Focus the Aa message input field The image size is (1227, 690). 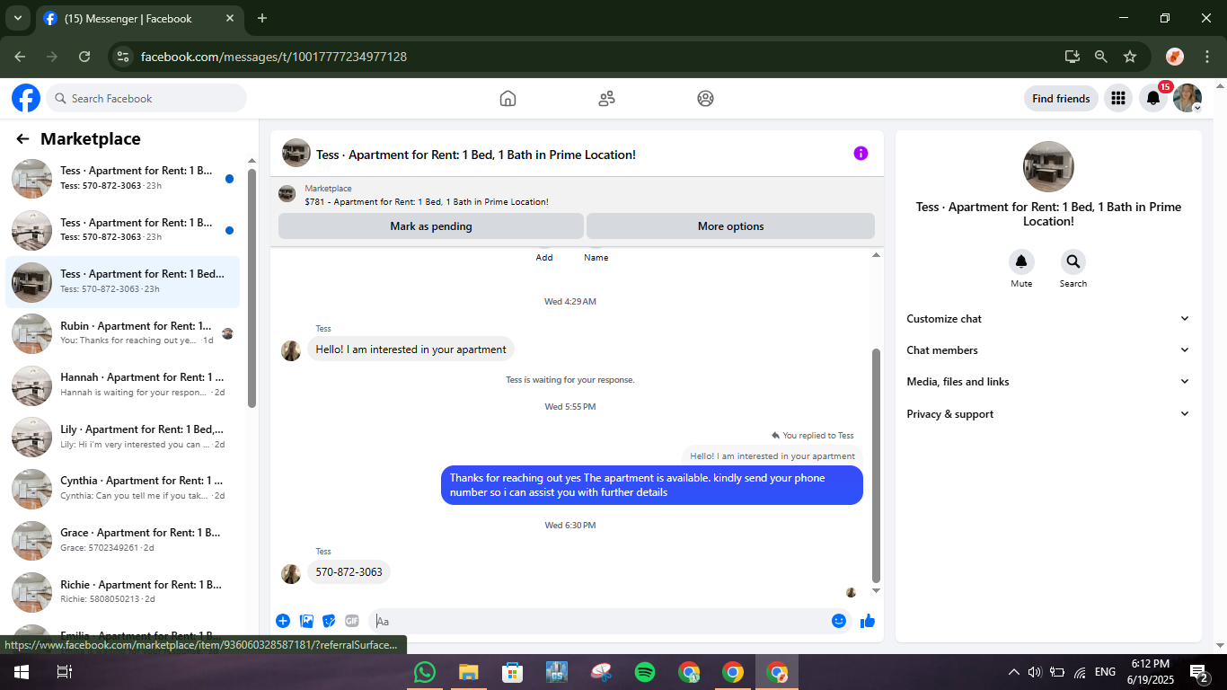pyautogui.click(x=598, y=621)
